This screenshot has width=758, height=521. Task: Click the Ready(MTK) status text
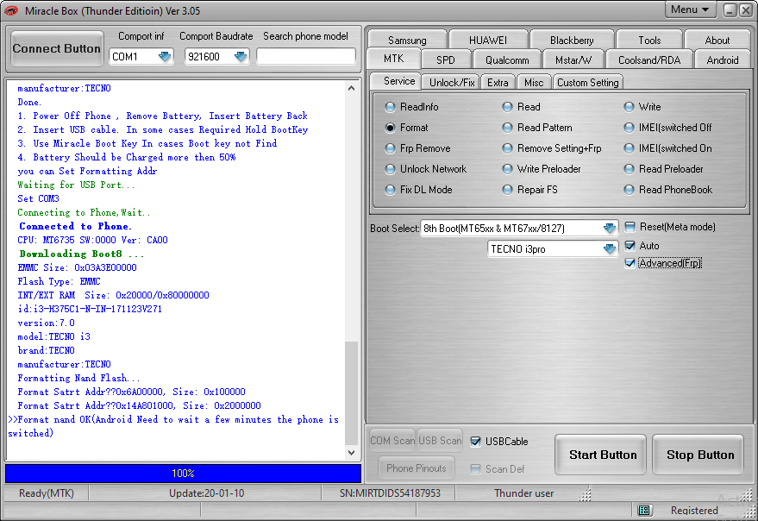point(47,493)
